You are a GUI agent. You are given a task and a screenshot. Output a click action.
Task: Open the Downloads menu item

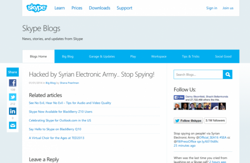coord(99,8)
